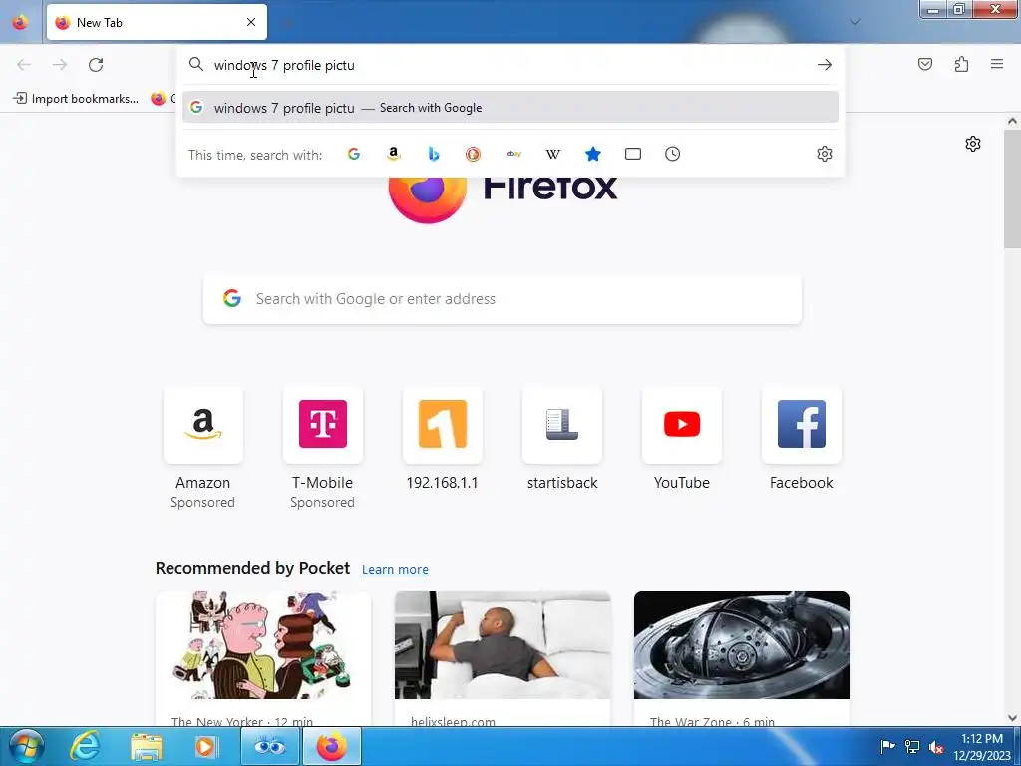Open the list all tabs chevron
1021x766 pixels.
click(x=855, y=22)
